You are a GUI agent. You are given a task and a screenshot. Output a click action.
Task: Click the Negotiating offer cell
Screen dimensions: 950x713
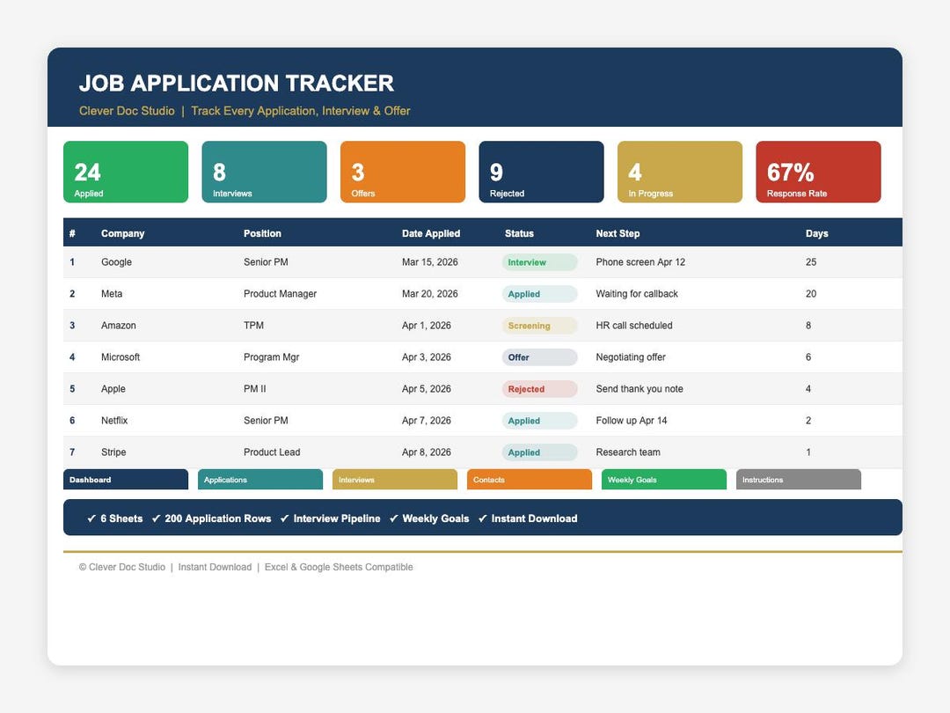click(x=631, y=357)
